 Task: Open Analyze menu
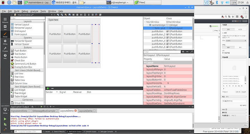(x=34, y=11)
